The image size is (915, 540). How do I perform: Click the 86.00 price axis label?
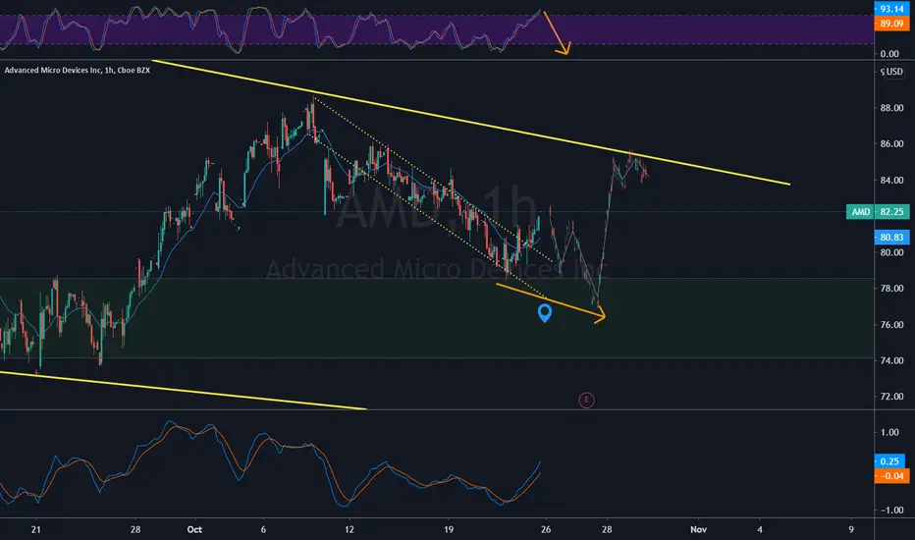tap(891, 143)
